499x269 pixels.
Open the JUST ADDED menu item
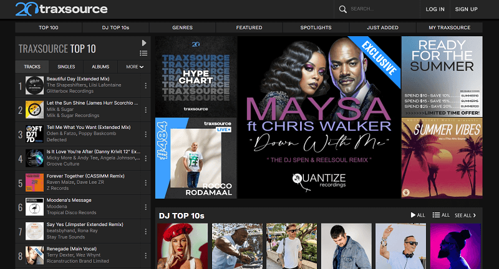(382, 28)
